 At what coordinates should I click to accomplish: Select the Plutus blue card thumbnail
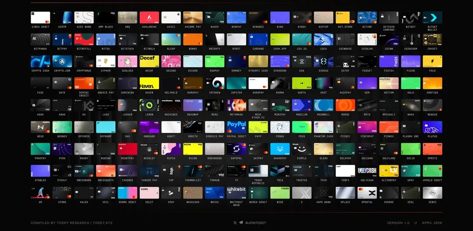(x=432, y=127)
